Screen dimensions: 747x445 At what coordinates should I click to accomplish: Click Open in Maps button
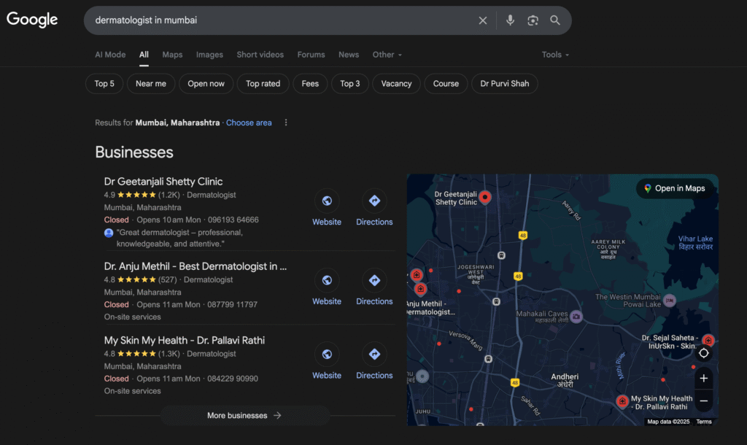tap(675, 188)
